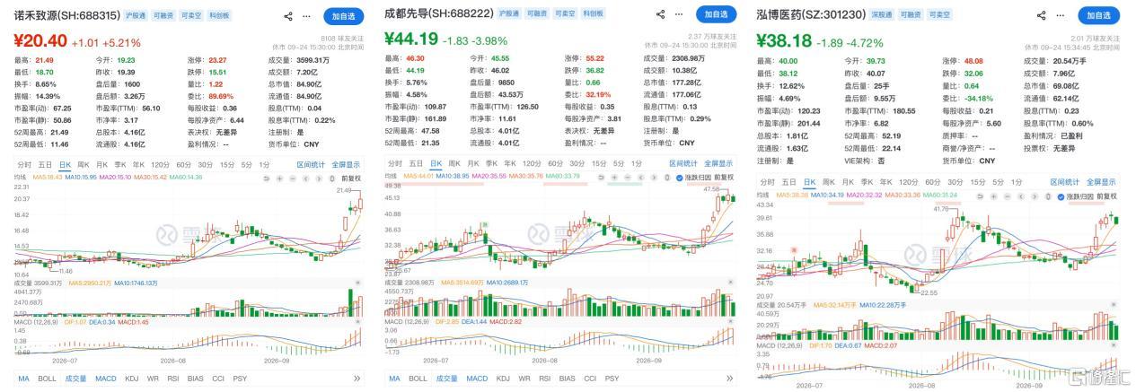Click 泓博医药 price ¥38.18
Viewport: 1136px width, 392px height.
click(784, 40)
